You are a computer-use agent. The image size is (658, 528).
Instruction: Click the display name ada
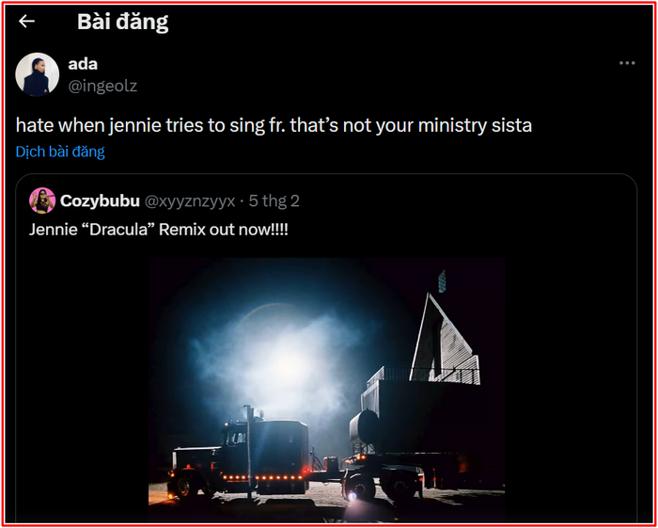(x=83, y=64)
